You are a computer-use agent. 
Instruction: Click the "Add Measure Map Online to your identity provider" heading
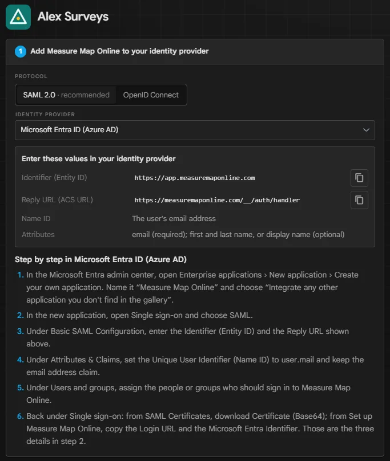119,51
